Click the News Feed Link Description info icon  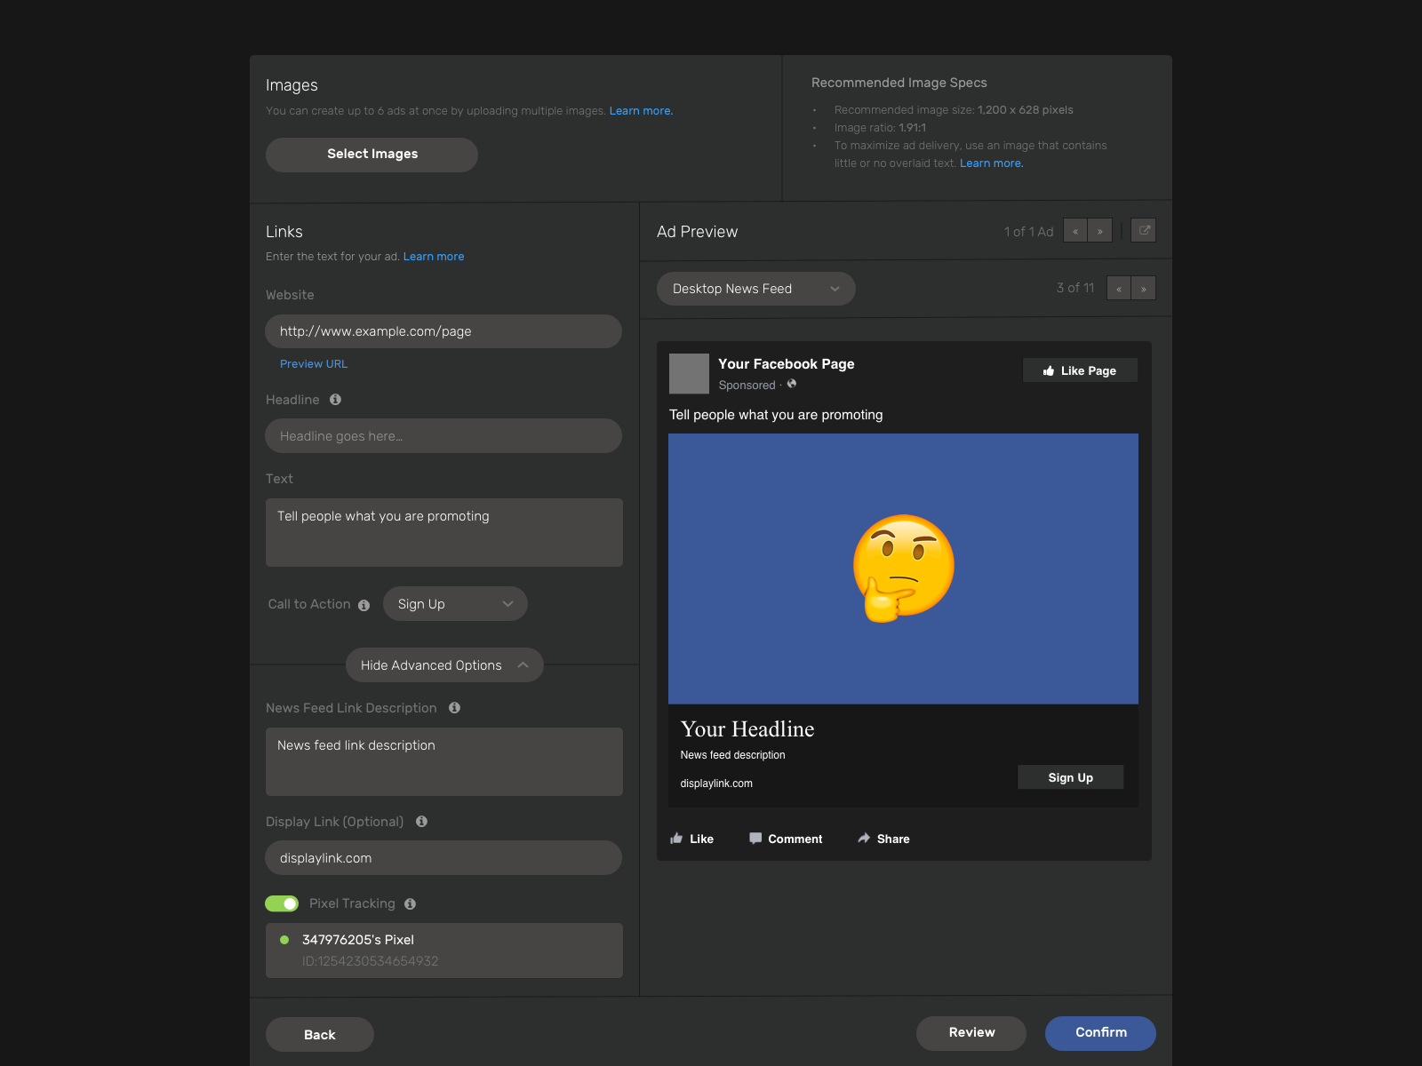[454, 708]
